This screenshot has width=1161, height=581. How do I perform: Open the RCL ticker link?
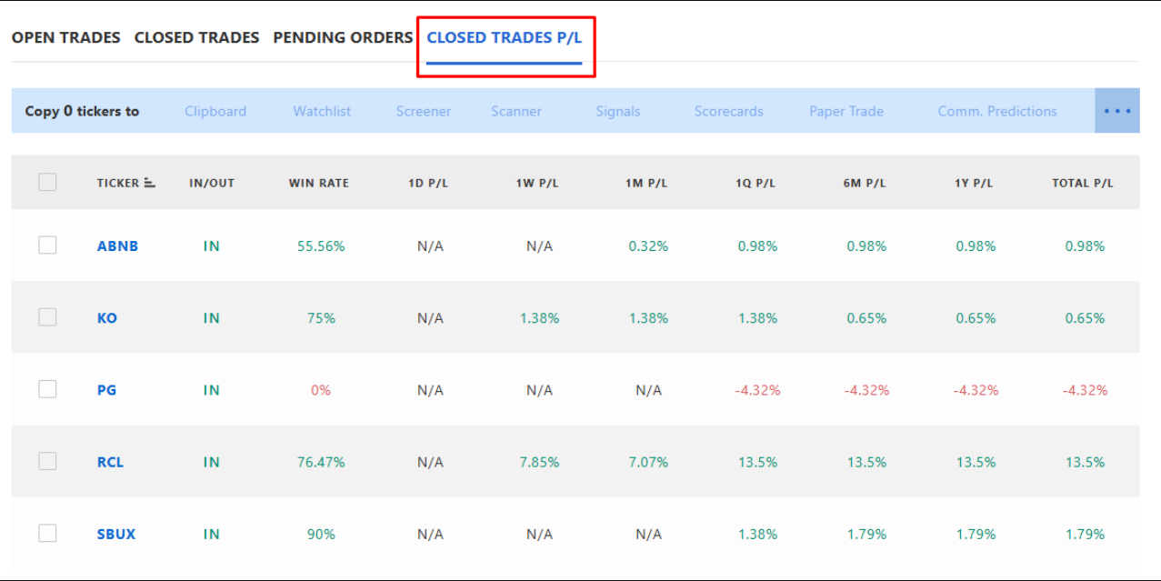click(110, 462)
